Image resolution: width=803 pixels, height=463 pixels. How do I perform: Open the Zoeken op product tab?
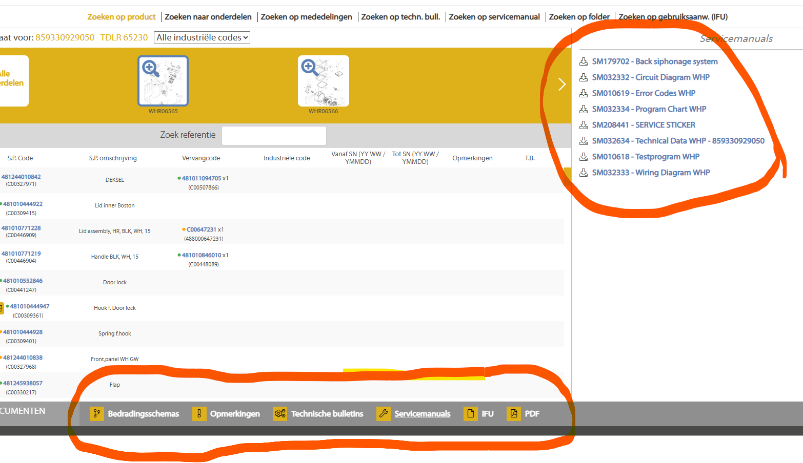[122, 17]
